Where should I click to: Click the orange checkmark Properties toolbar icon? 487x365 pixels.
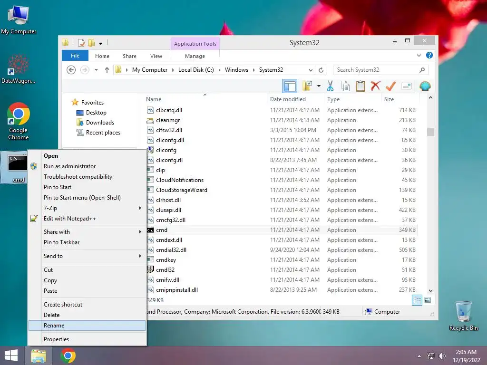pyautogui.click(x=390, y=86)
